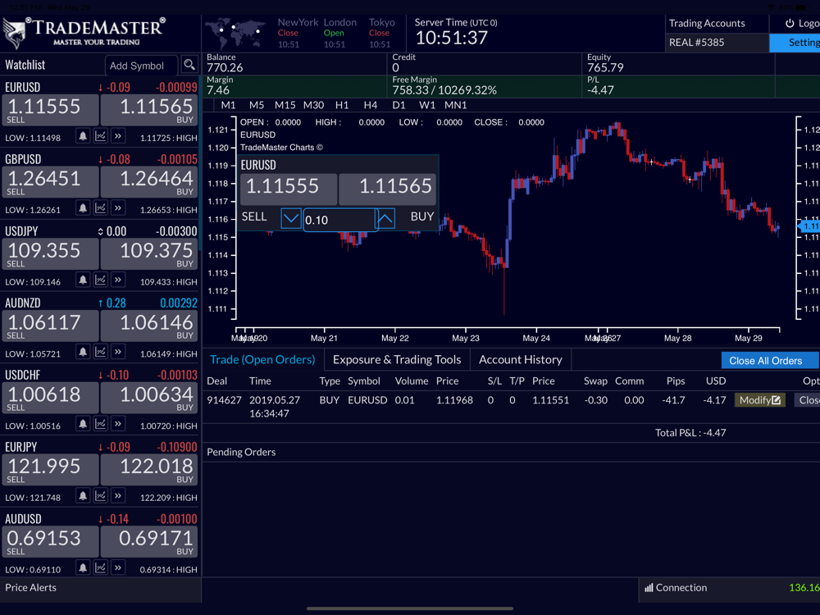Select the H1 timeframe
The image size is (820, 615).
342,105
